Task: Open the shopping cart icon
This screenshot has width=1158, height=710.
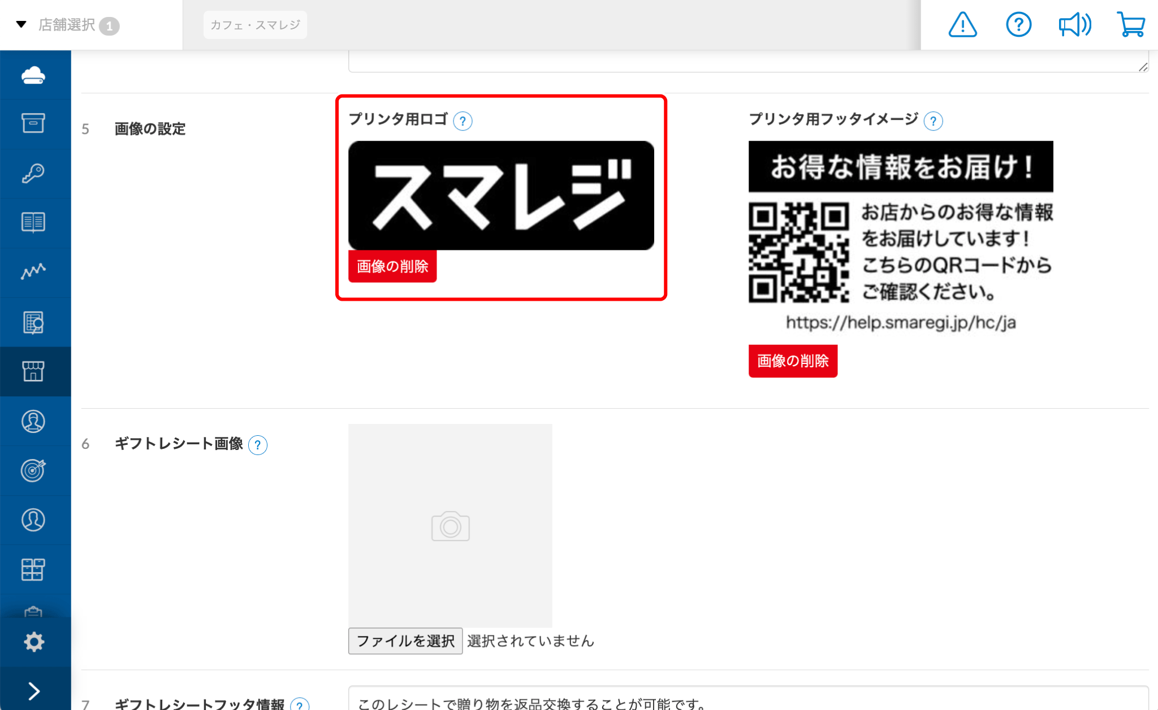Action: (x=1131, y=25)
